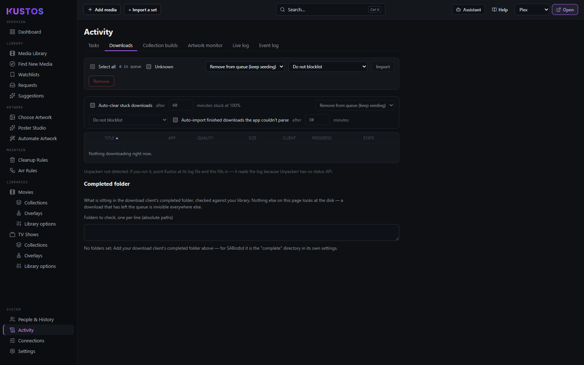The width and height of the screenshot is (584, 365).
Task: Open the Plex server selector dropdown
Action: click(532, 10)
